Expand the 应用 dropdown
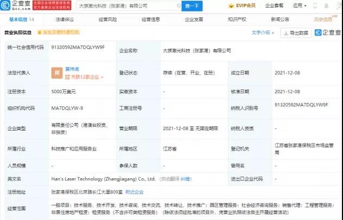Image resolution: width=343 pixels, height=220 pixels. (300, 5)
